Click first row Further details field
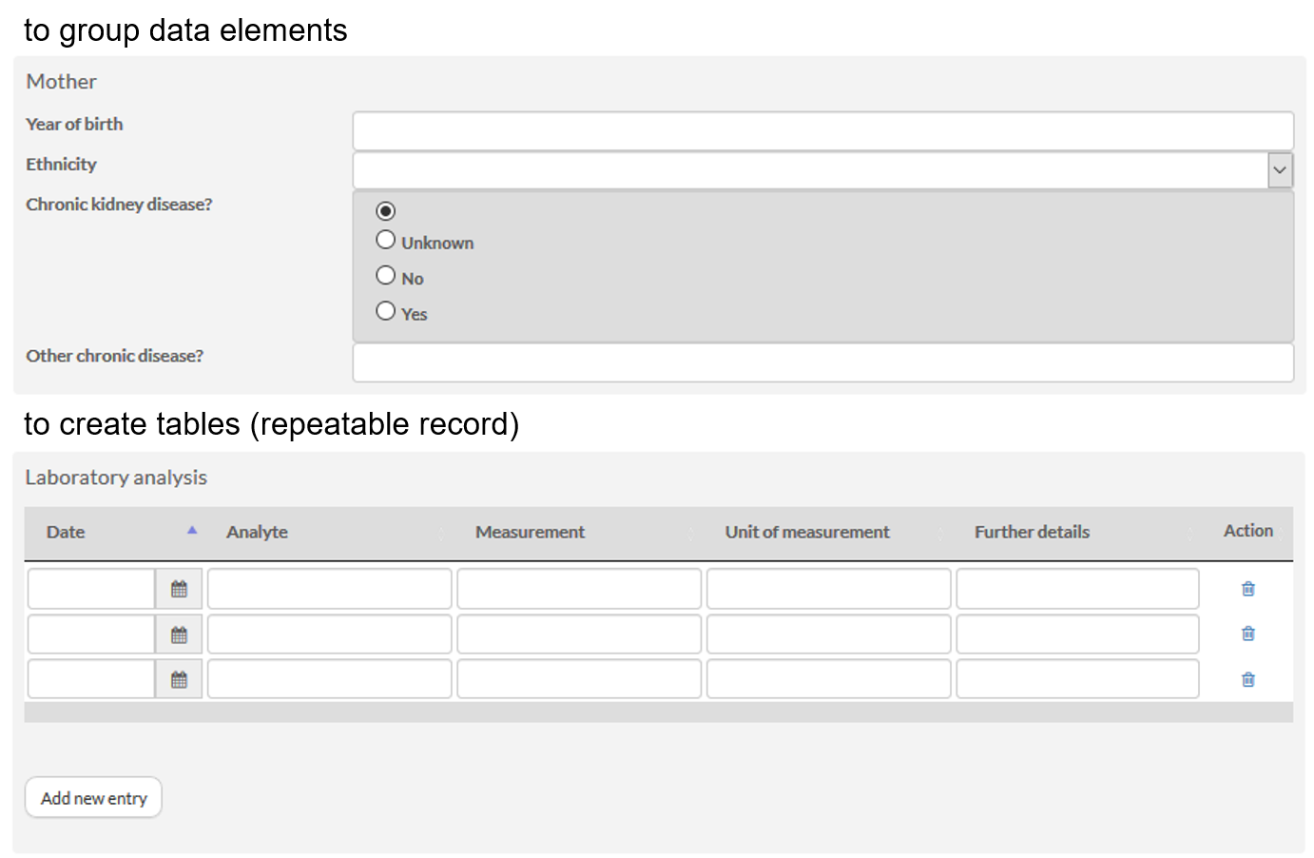Viewport: 1314px width, 858px height. [x=1077, y=589]
